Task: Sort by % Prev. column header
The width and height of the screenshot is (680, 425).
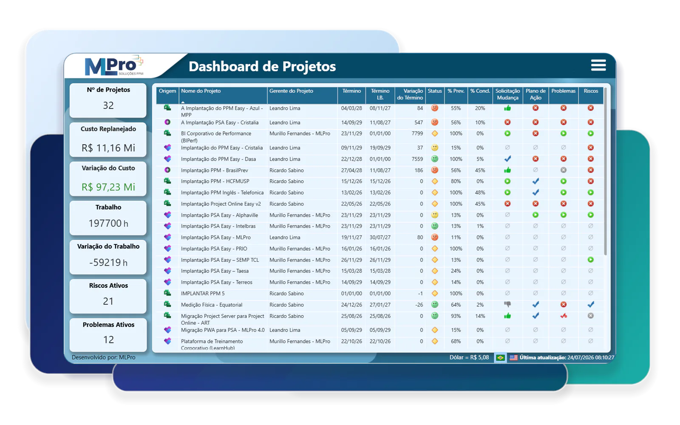Action: [456, 95]
